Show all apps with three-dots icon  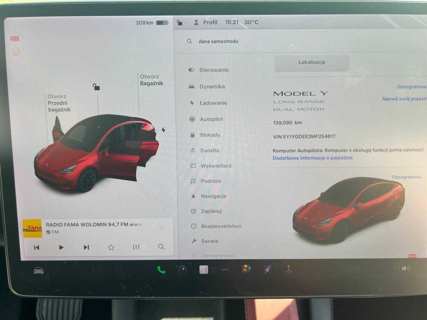coord(225,270)
